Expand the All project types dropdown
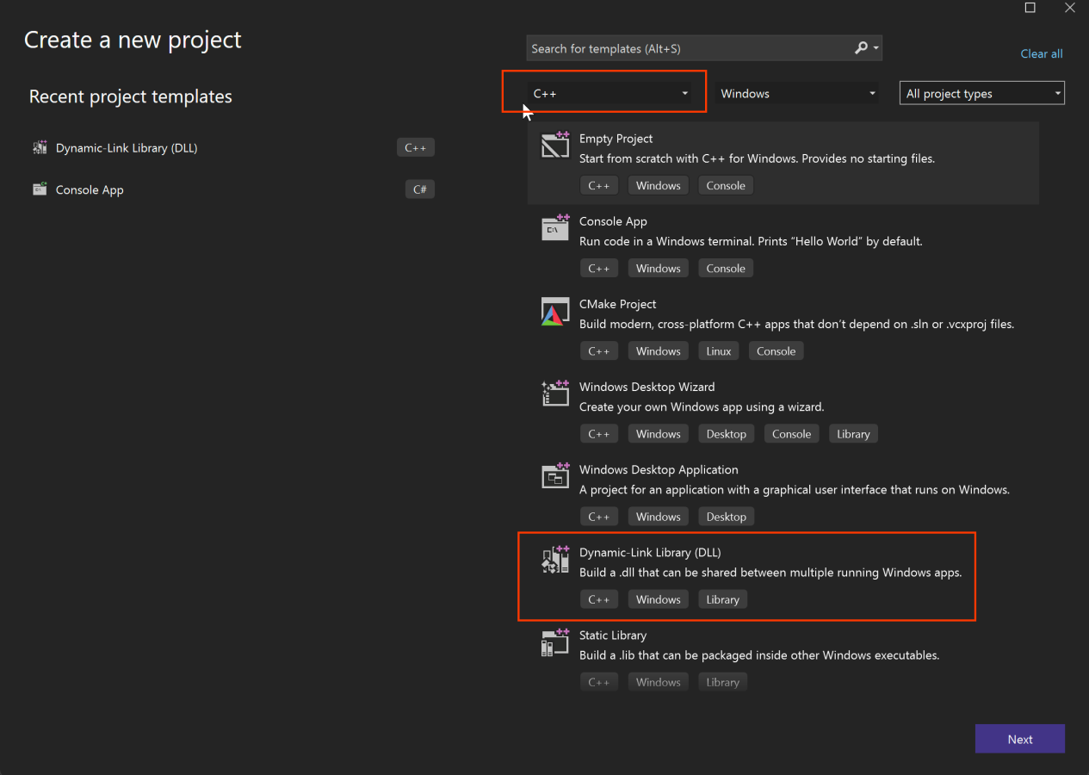The image size is (1089, 775). 981,94
